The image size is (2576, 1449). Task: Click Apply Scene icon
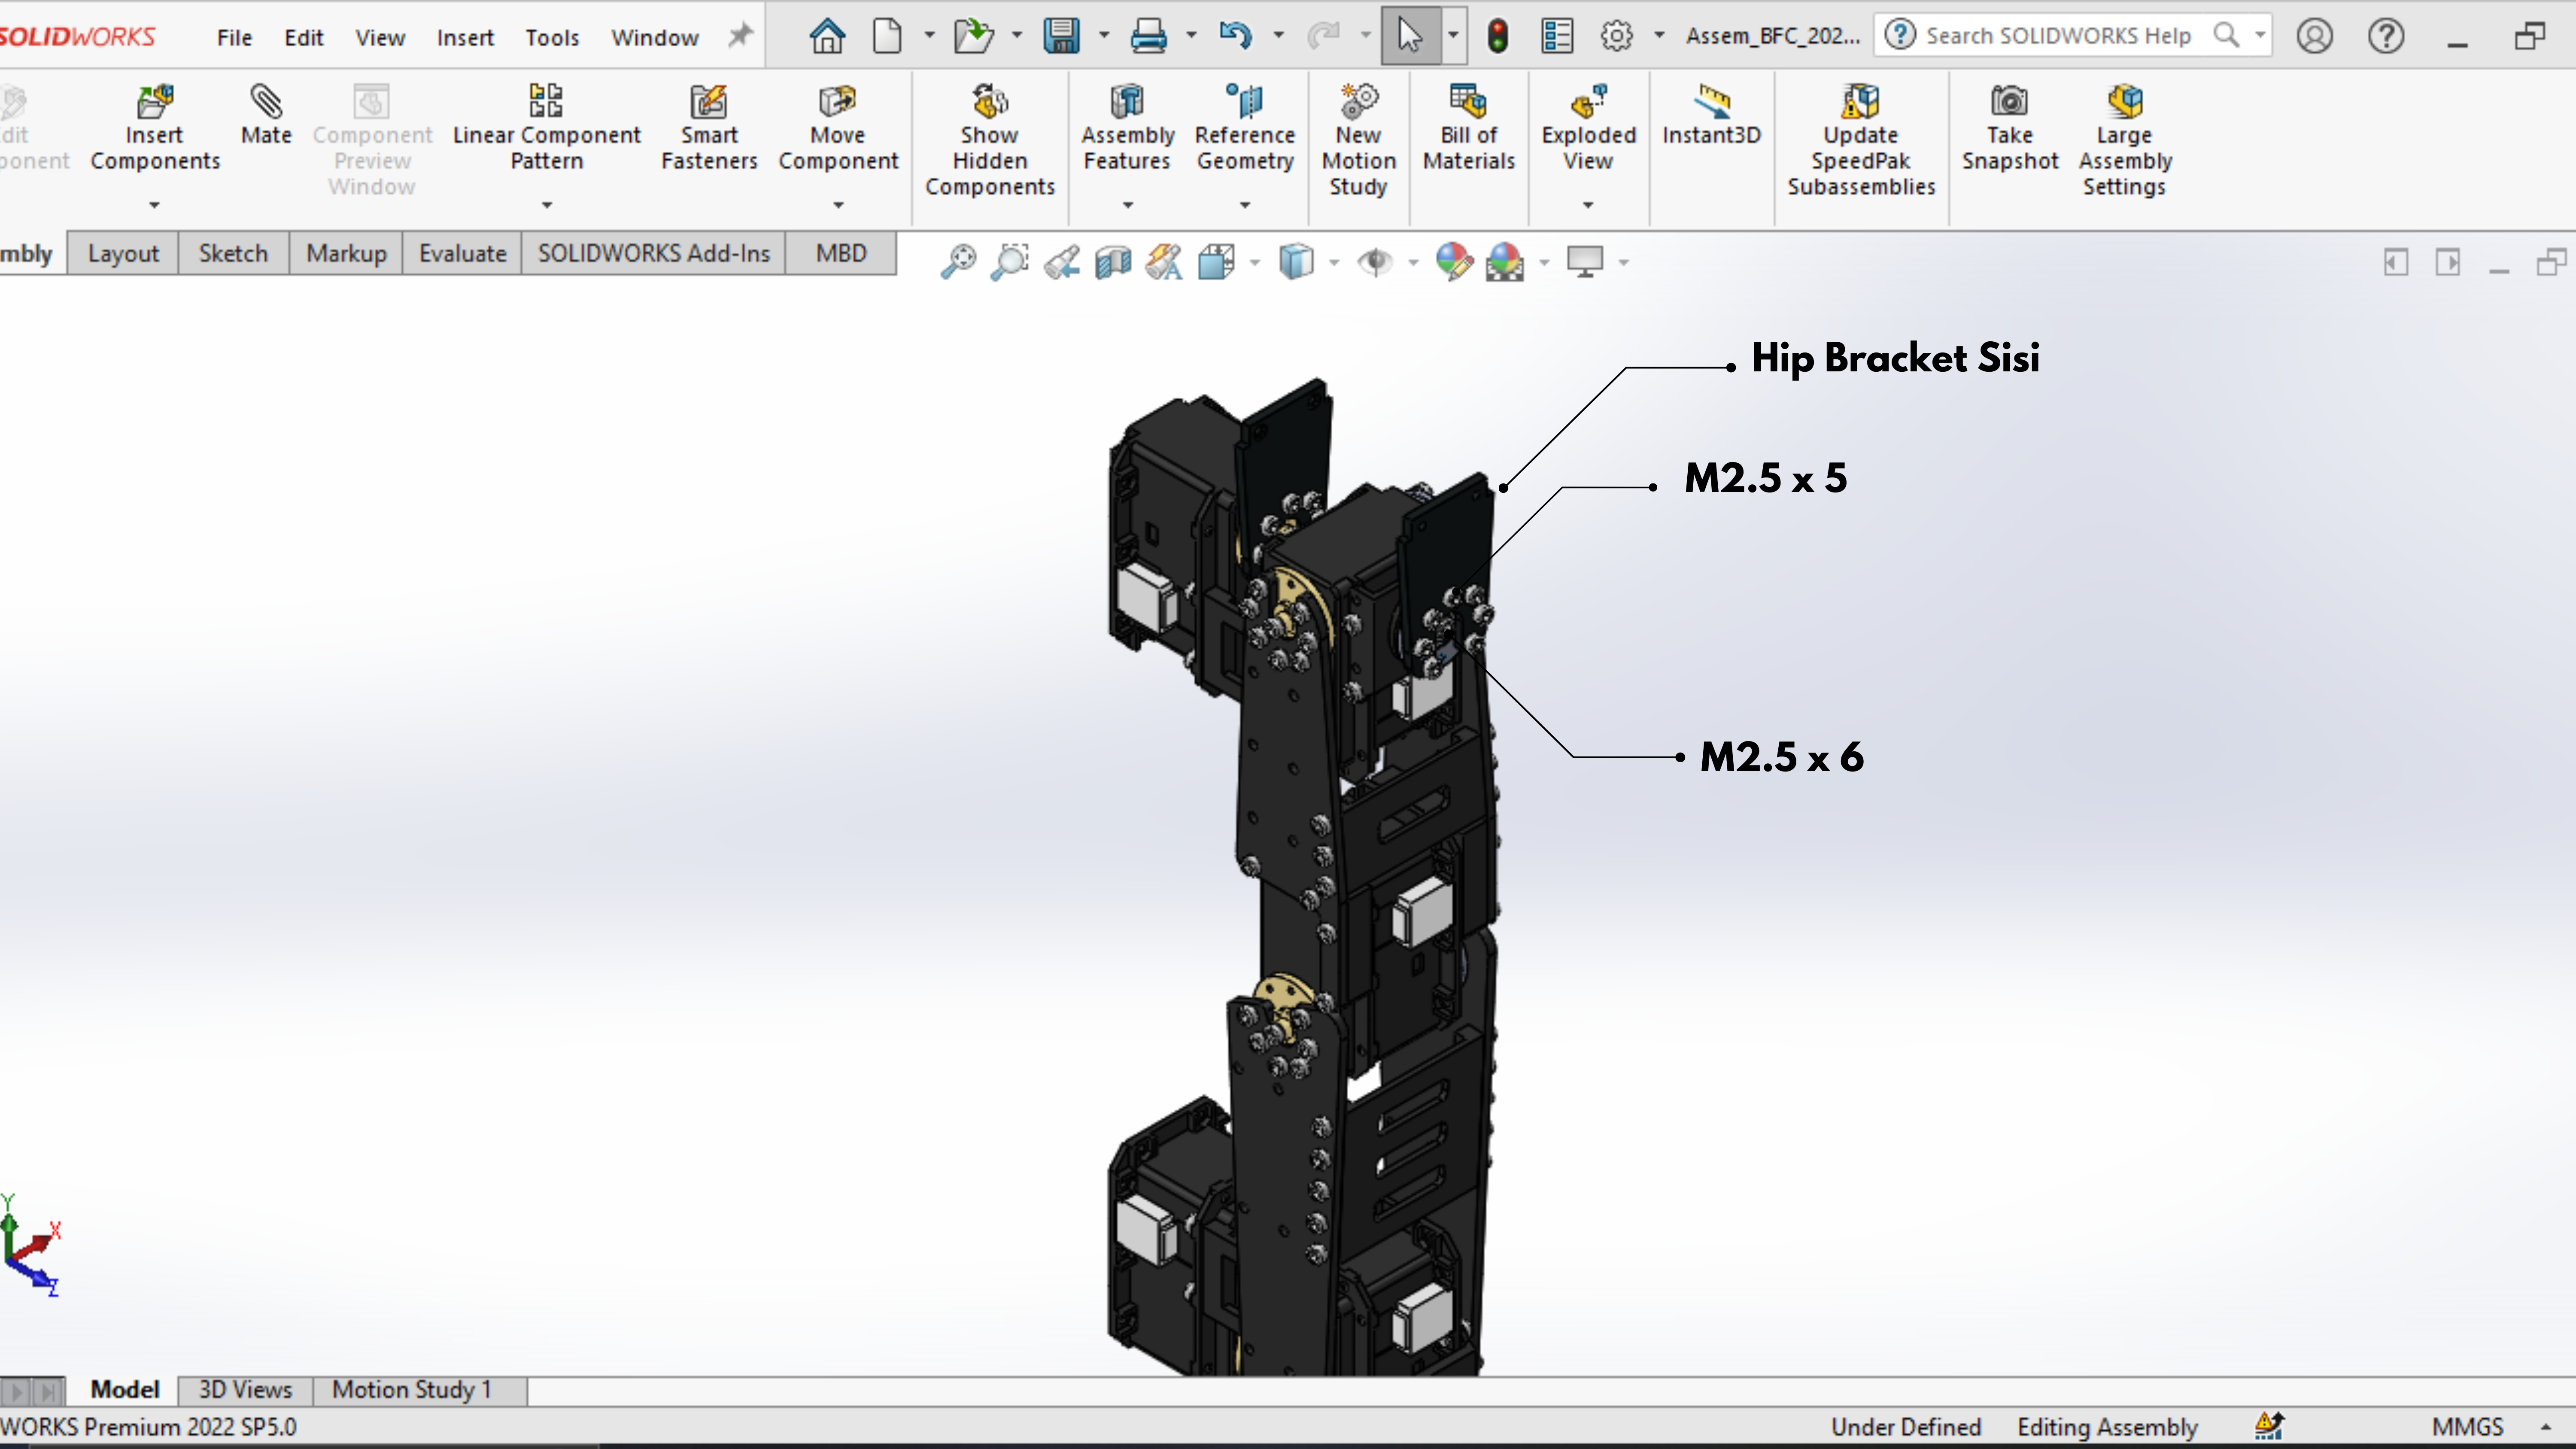tap(1504, 262)
